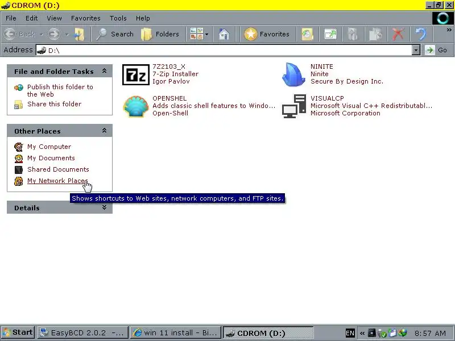Click the Publish to Web globe icon
The height and width of the screenshot is (341, 455).
(x=19, y=88)
